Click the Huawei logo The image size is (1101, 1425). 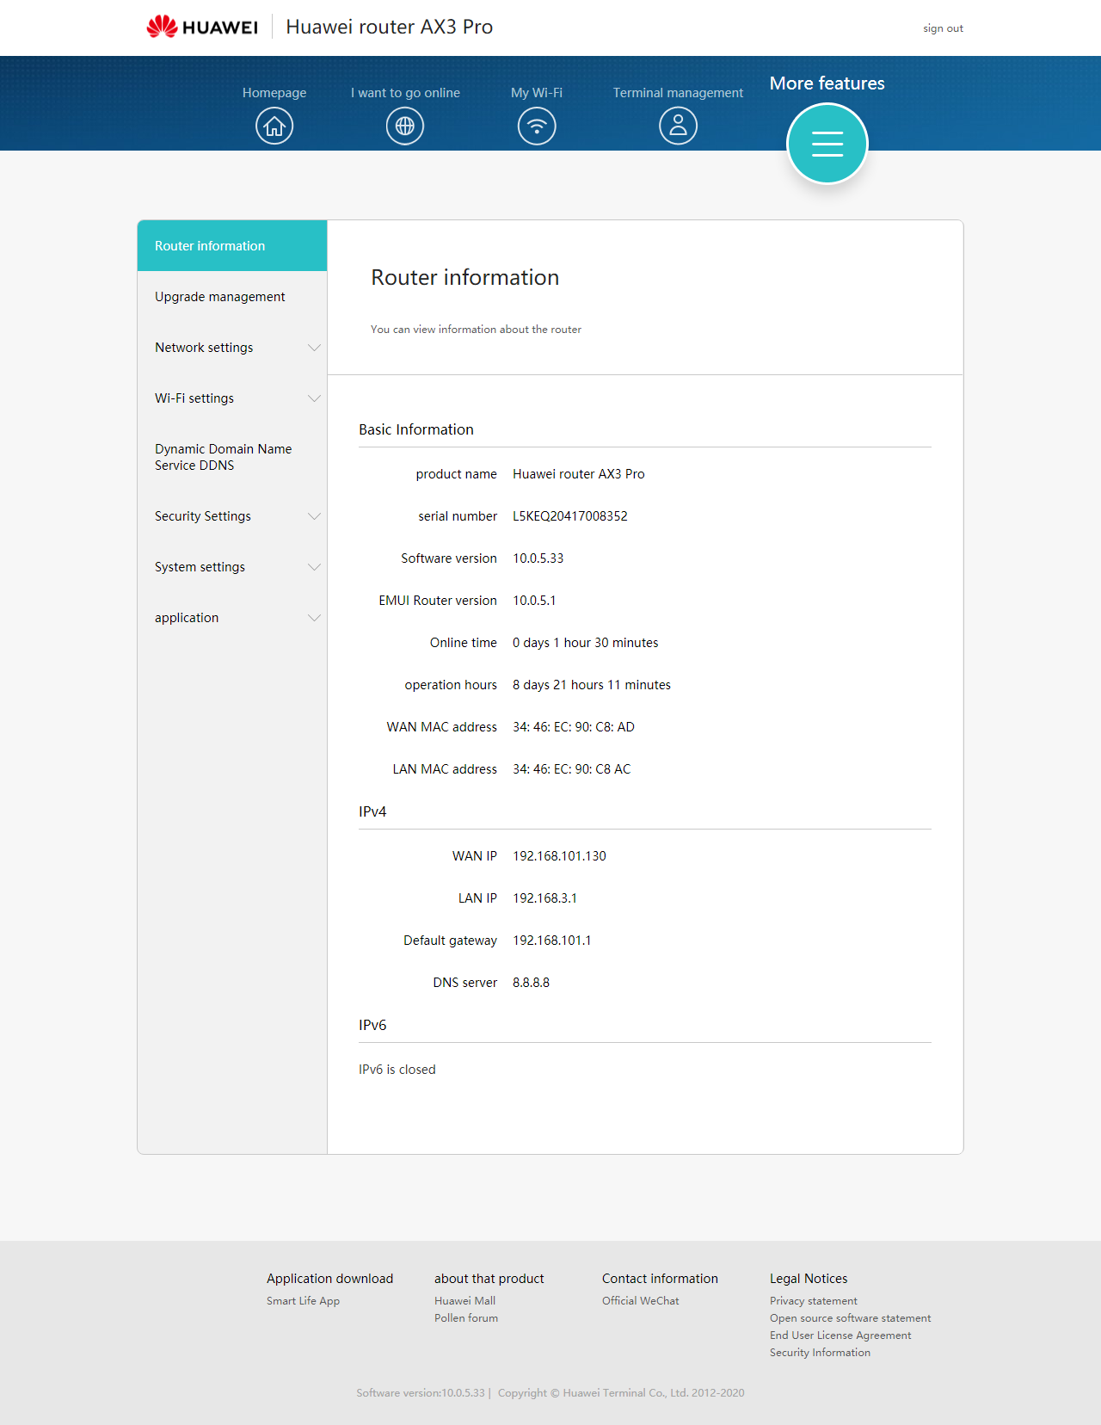pyautogui.click(x=202, y=27)
